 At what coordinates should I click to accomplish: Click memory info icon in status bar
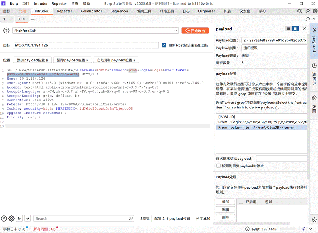(x=248, y=229)
